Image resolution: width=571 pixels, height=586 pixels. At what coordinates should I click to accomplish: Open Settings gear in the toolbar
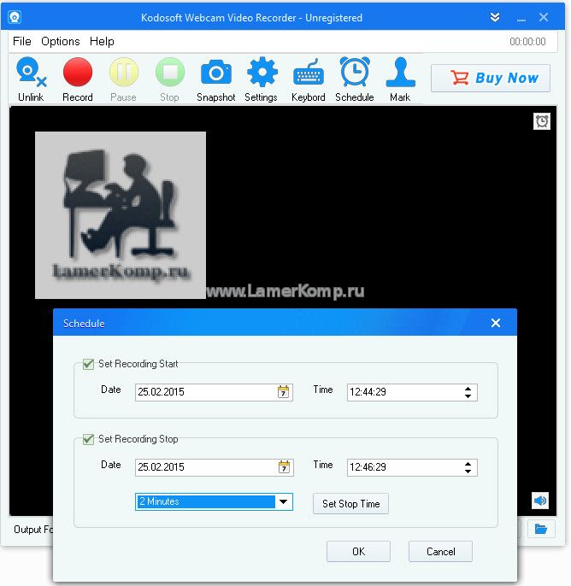261,75
